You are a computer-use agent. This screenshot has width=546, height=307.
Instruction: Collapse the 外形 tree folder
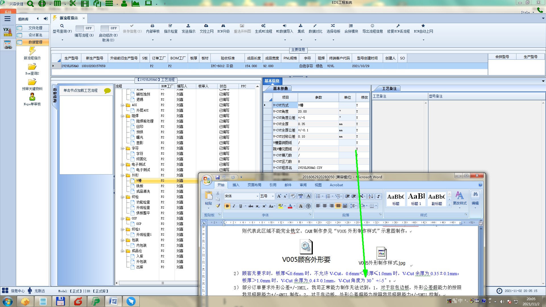[x=122, y=175]
